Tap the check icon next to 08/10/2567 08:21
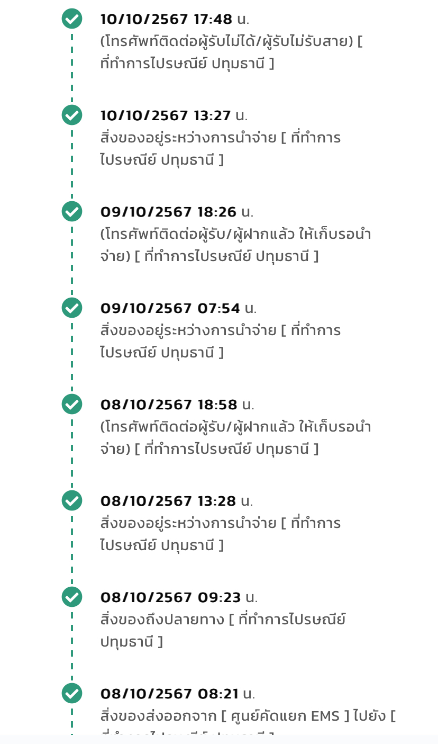 [x=72, y=694]
